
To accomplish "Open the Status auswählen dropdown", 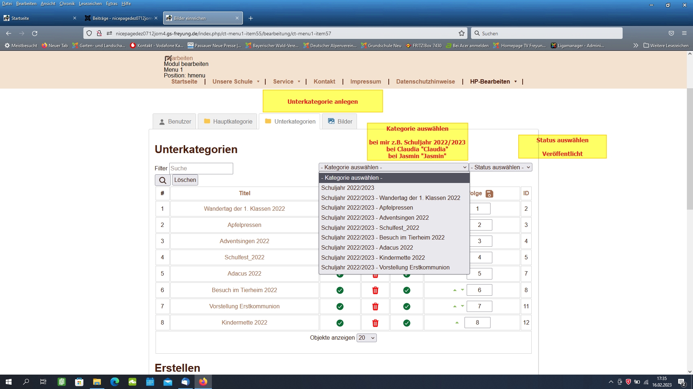I will coord(500,167).
